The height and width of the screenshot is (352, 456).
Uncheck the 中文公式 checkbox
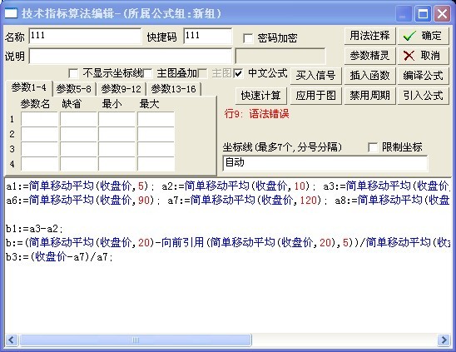pyautogui.click(x=238, y=73)
